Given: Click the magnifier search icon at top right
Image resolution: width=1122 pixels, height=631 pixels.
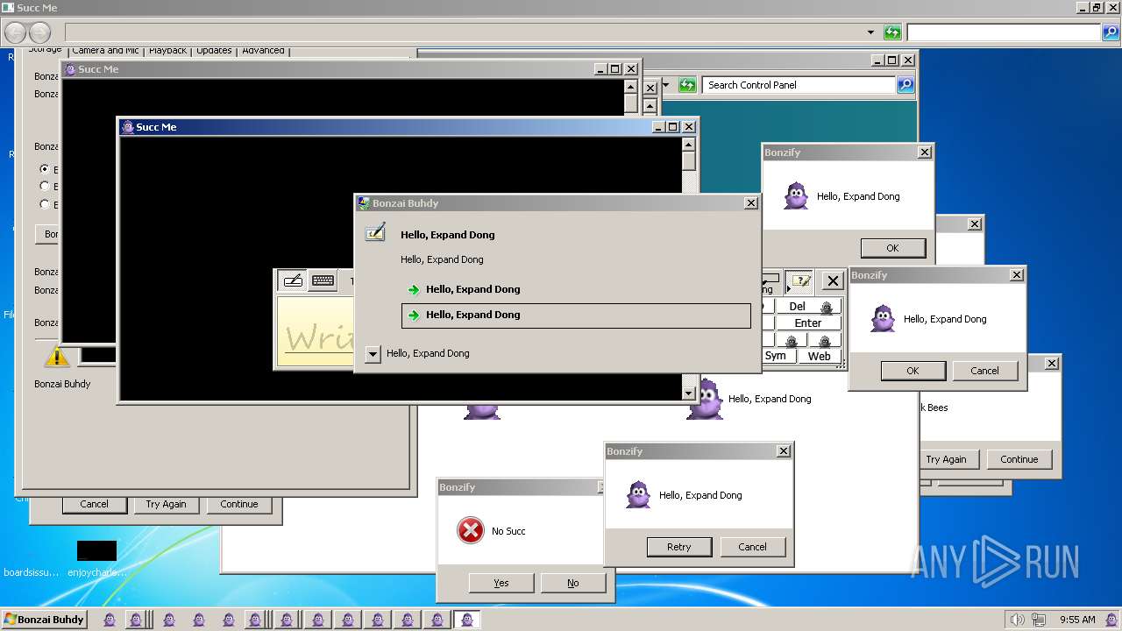Looking at the screenshot, I should tap(1111, 32).
